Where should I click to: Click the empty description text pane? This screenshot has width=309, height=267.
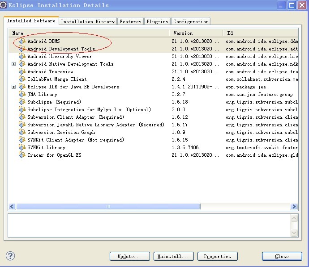[x=149, y=225]
